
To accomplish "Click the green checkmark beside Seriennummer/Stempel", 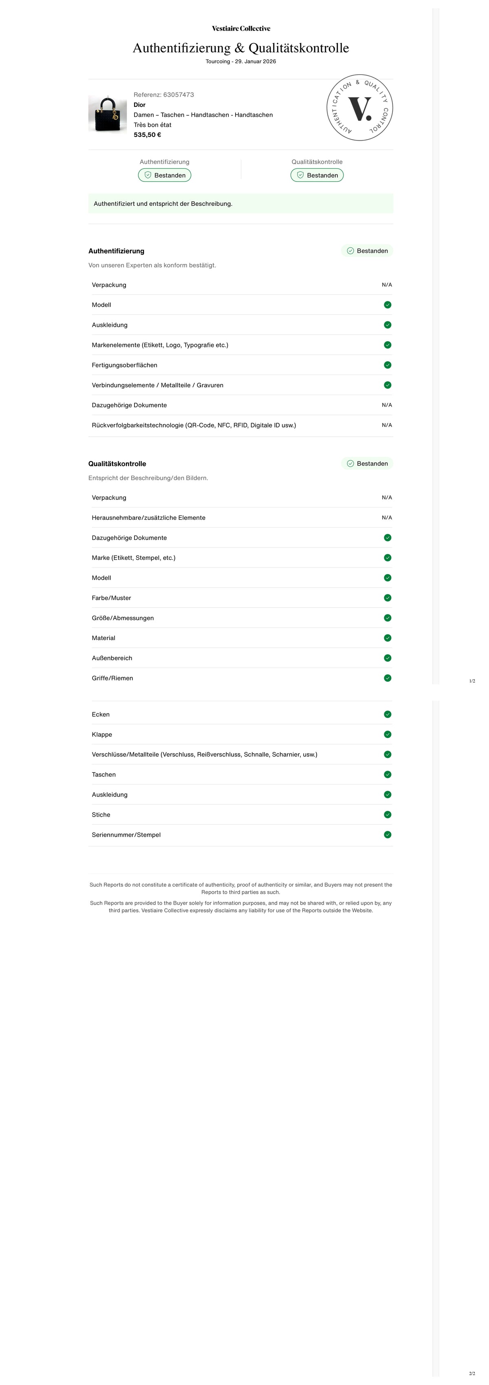I will [388, 835].
